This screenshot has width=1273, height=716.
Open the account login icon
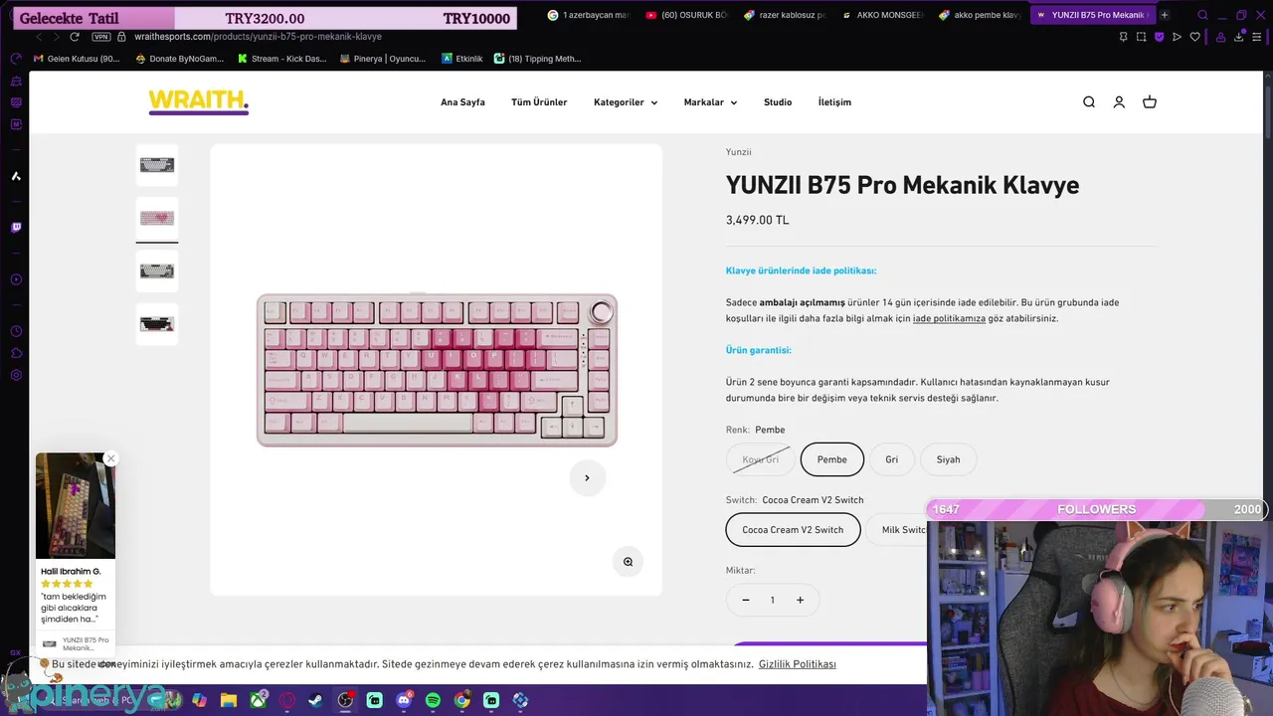point(1119,102)
